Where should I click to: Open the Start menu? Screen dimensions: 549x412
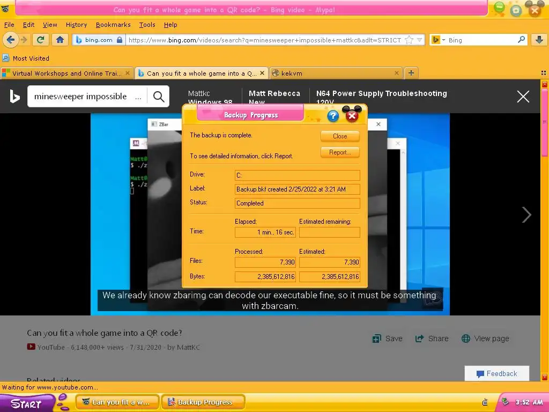pos(27,403)
